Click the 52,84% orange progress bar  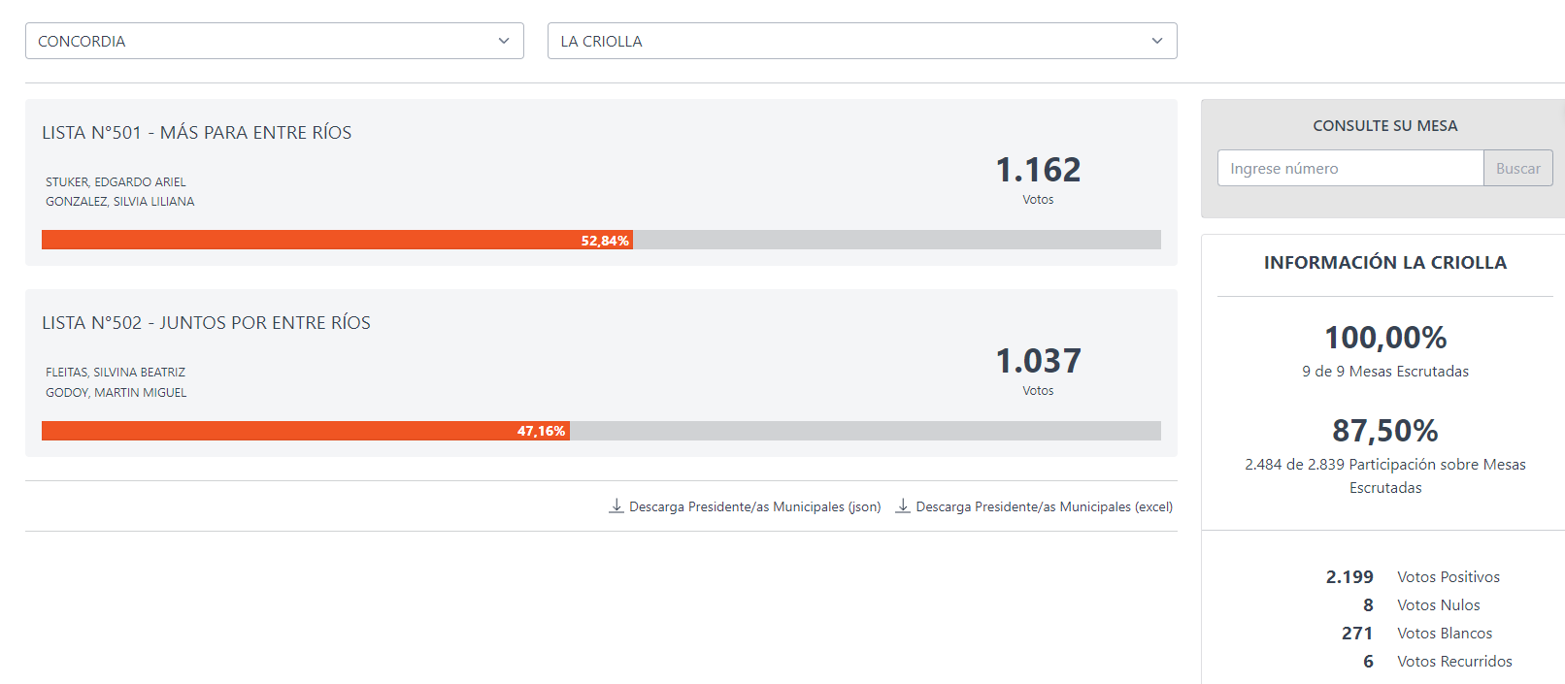point(336,240)
